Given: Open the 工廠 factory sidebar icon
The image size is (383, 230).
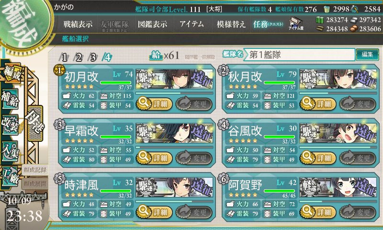Looking at the screenshot, I should [10, 175].
